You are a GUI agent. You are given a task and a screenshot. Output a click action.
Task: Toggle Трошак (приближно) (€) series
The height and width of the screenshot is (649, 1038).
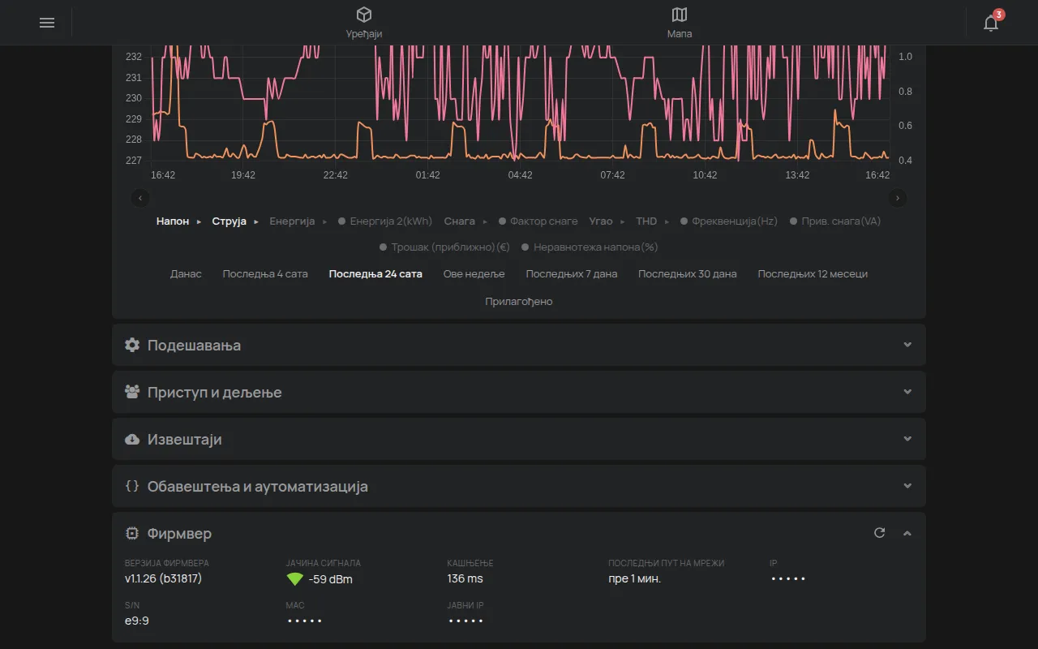click(444, 247)
